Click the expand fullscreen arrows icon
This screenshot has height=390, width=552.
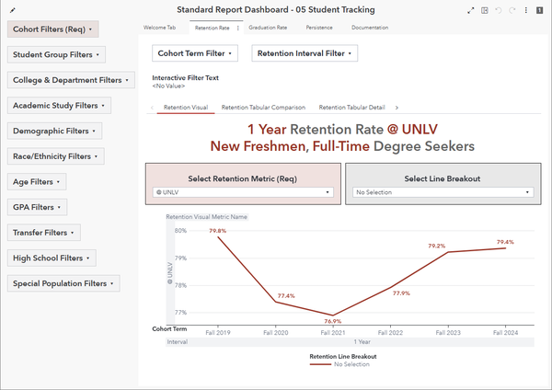pyautogui.click(x=471, y=10)
